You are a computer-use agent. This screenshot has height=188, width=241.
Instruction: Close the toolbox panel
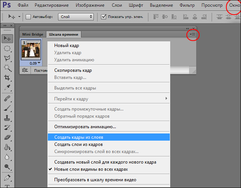(x=11, y=26)
